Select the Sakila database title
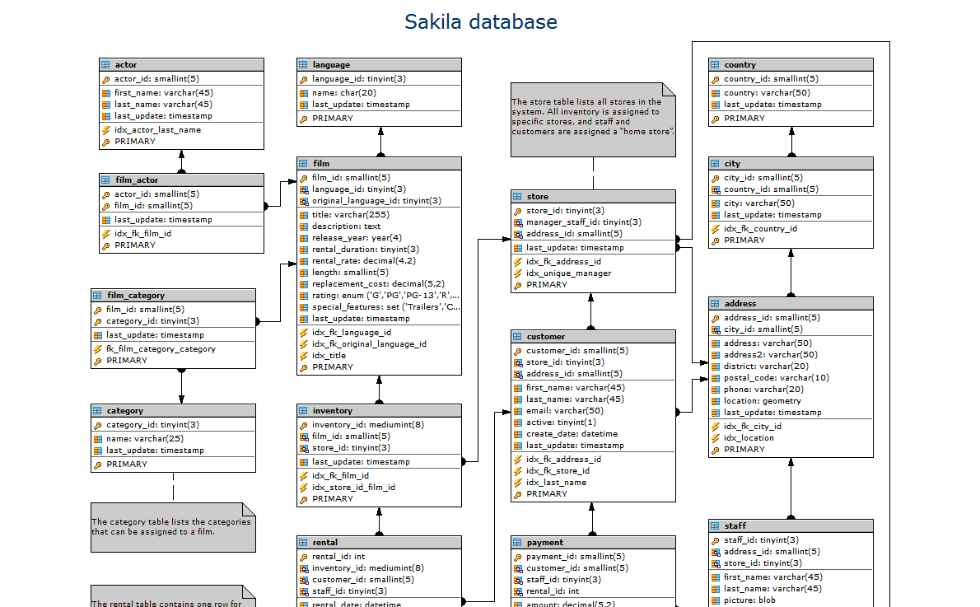The image size is (980, 607). [481, 22]
